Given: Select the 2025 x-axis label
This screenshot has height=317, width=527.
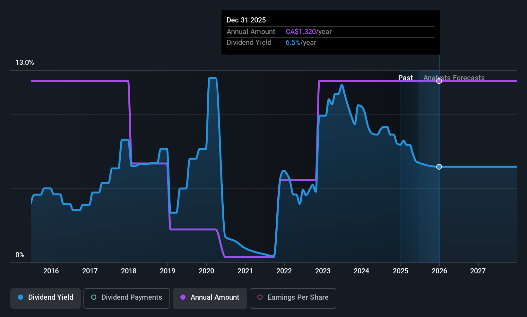Looking at the screenshot, I should pyautogui.click(x=401, y=271).
